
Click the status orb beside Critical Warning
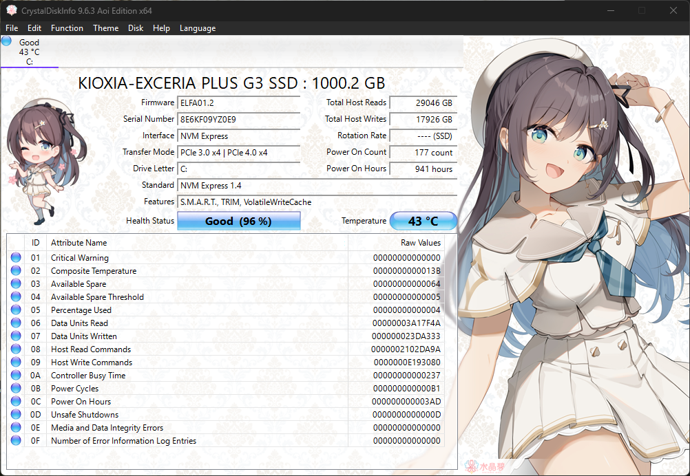(16, 258)
